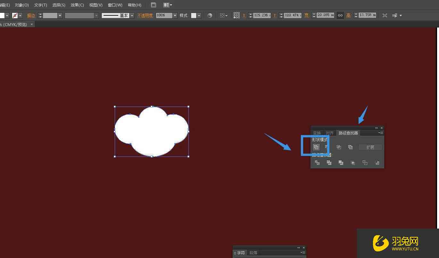Click the reference point grid
The height and width of the screenshot is (258, 439).
236,15
